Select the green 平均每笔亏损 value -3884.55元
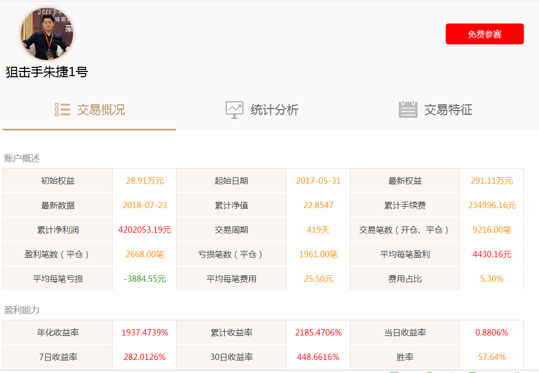 tap(144, 279)
